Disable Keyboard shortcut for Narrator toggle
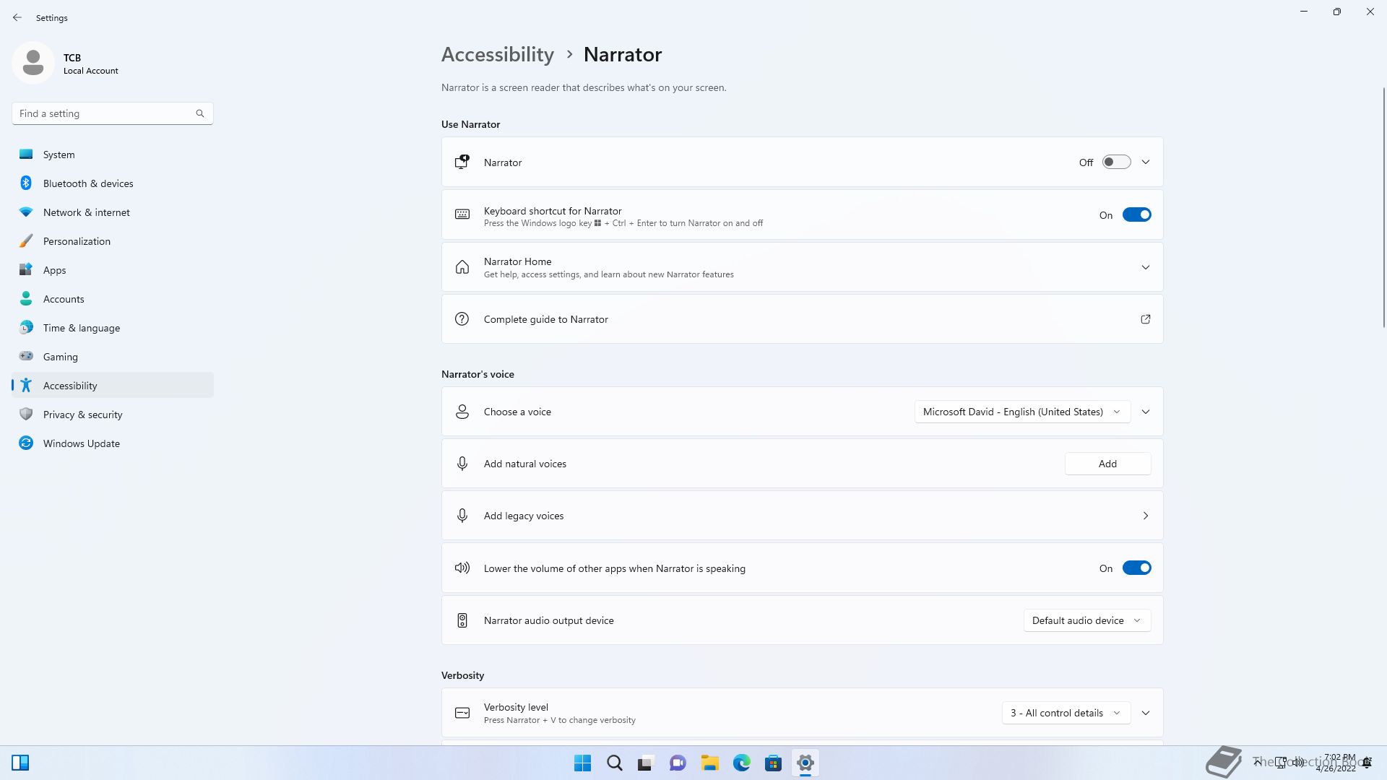1387x780 pixels. pos(1136,214)
